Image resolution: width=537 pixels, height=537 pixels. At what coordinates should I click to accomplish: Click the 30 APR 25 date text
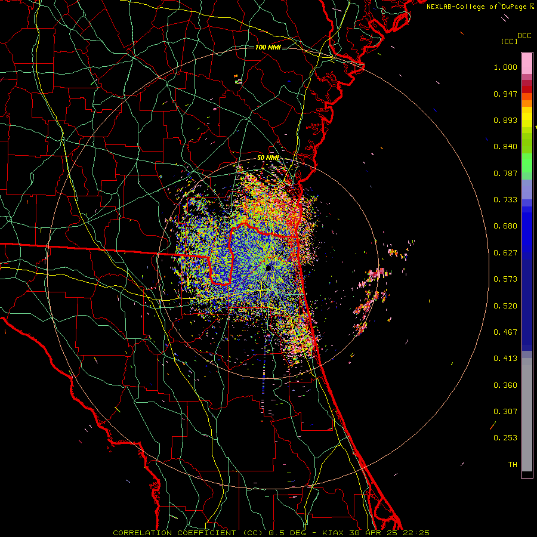(374, 533)
